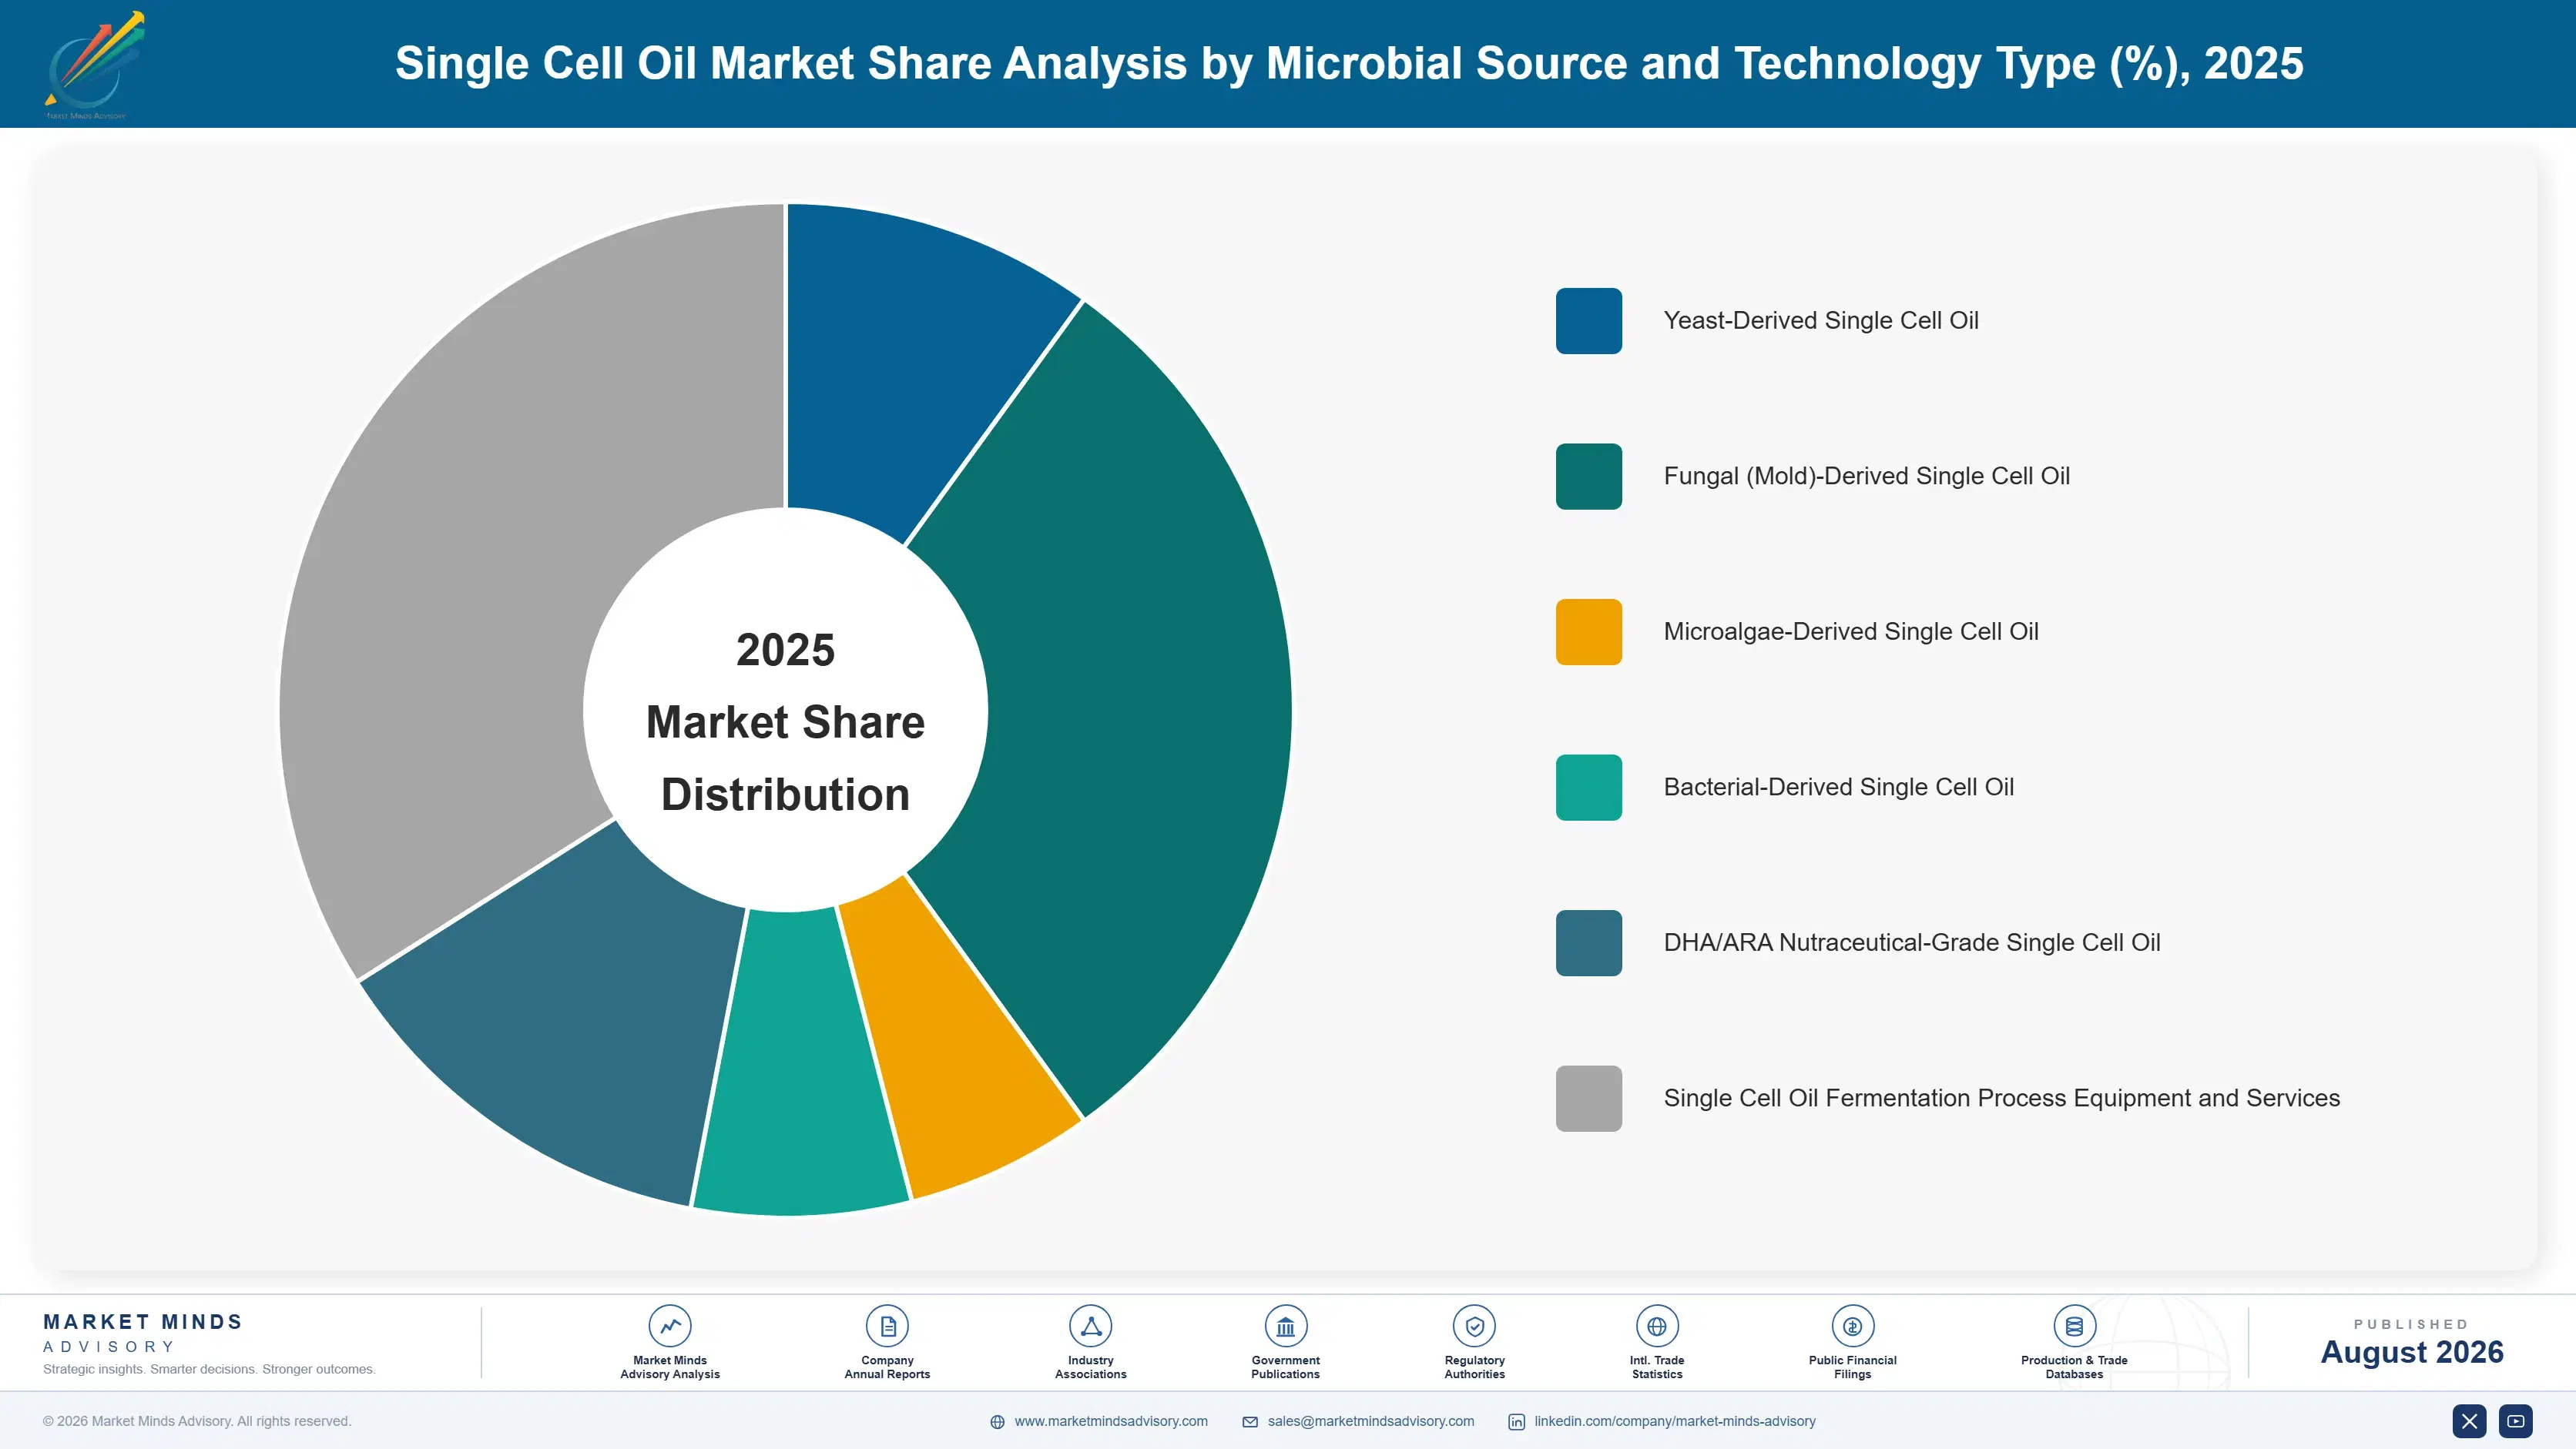Open linkedin.com/company/market-minds-advisory link
Image resolution: width=2576 pixels, height=1449 pixels.
(1675, 1421)
